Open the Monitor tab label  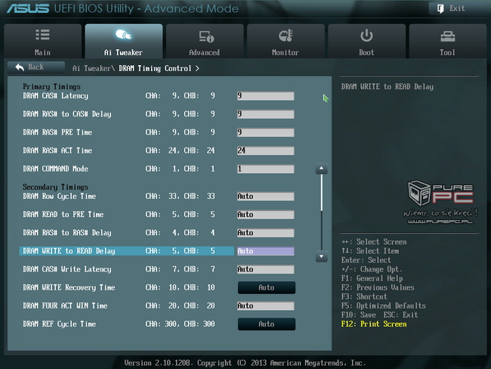[x=286, y=52]
